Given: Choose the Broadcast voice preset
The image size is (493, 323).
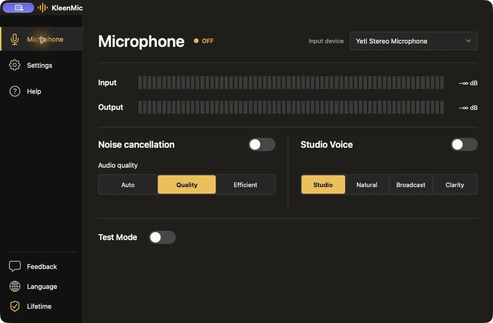Looking at the screenshot, I should 411,185.
